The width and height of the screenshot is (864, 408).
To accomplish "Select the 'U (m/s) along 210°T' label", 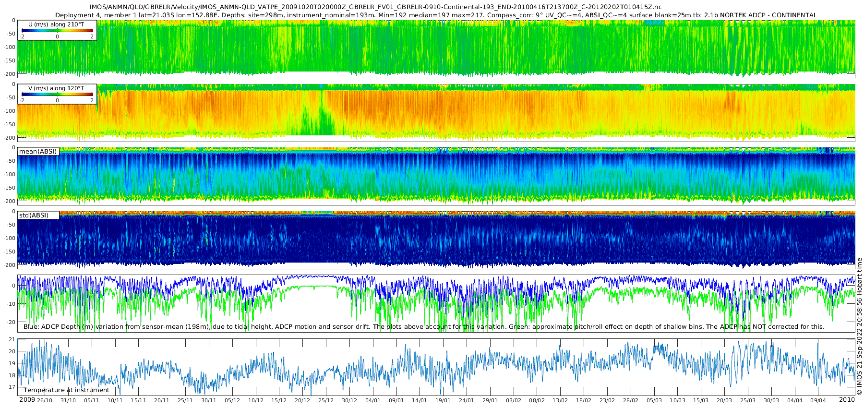I will [57, 24].
